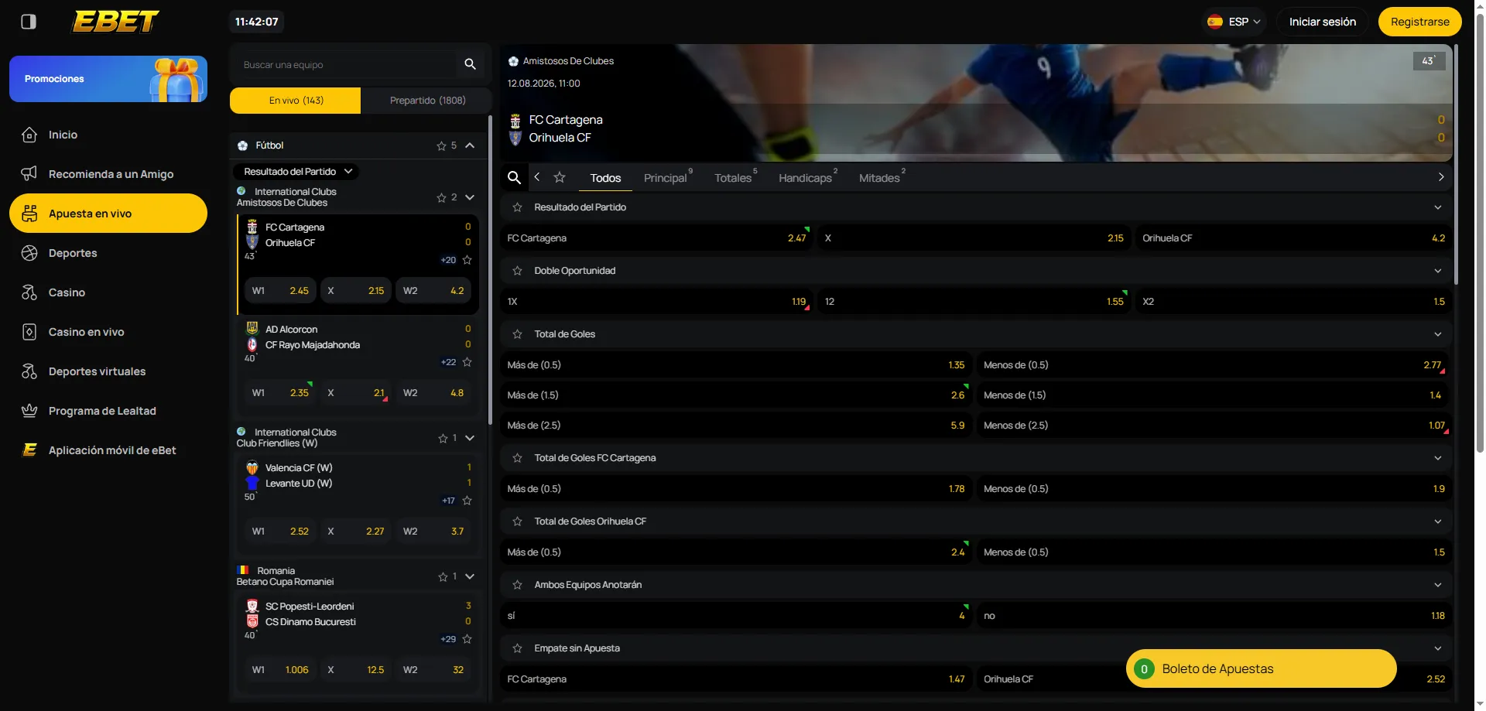Collapse Doble Oportunidad market panel
The height and width of the screenshot is (711, 1486).
click(1438, 271)
